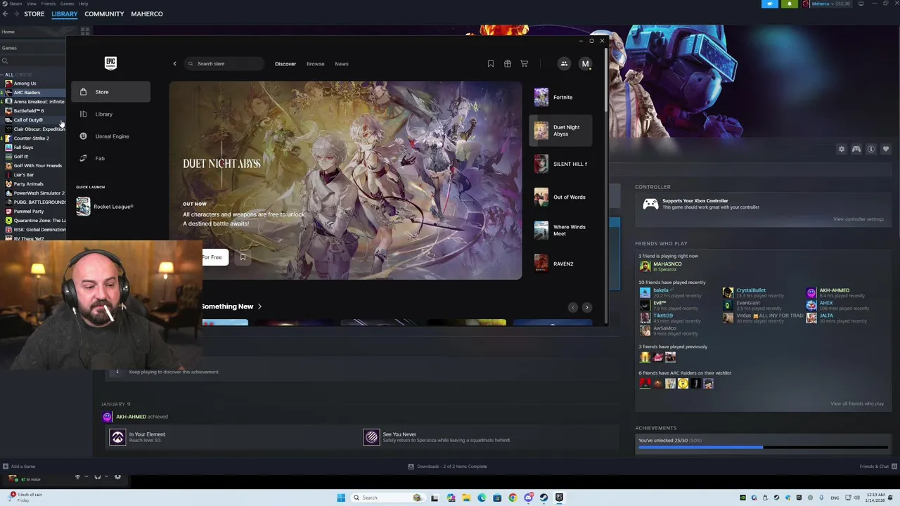Open Epic shopping cart icon
The image size is (900, 506).
(x=525, y=64)
